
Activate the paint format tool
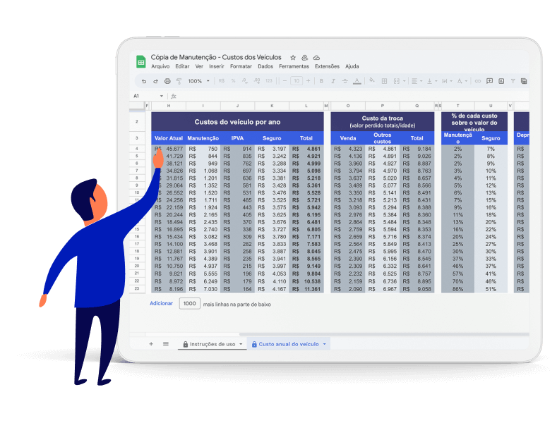click(x=179, y=81)
